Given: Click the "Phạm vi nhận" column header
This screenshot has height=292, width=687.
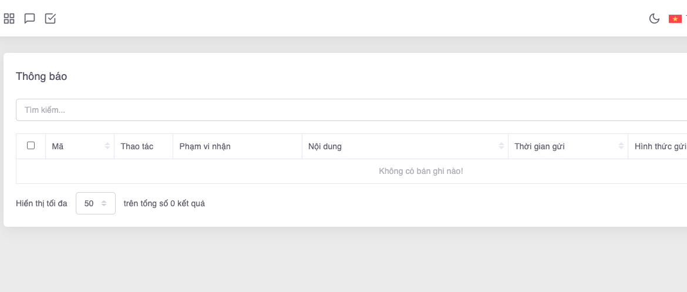Looking at the screenshot, I should click(x=205, y=146).
